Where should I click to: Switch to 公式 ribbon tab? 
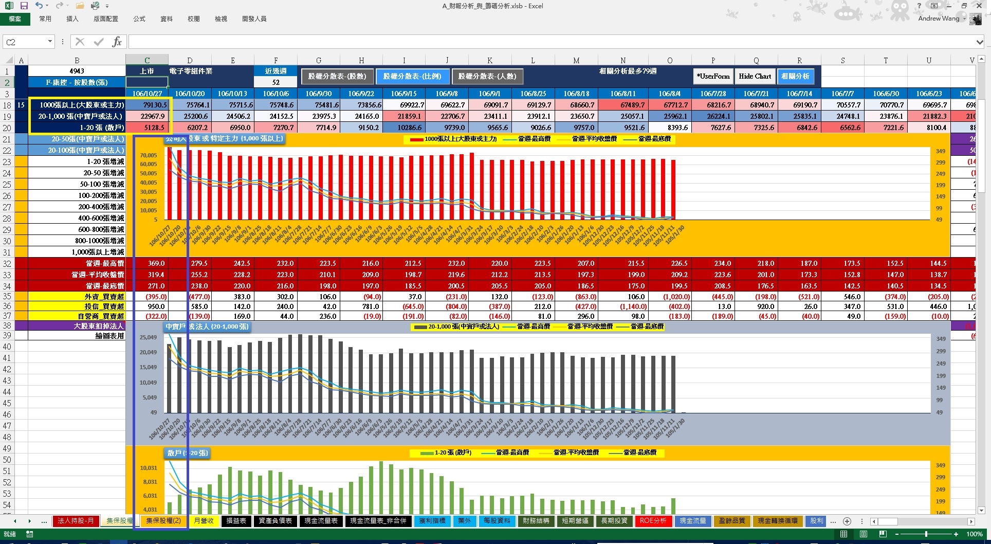coord(139,19)
